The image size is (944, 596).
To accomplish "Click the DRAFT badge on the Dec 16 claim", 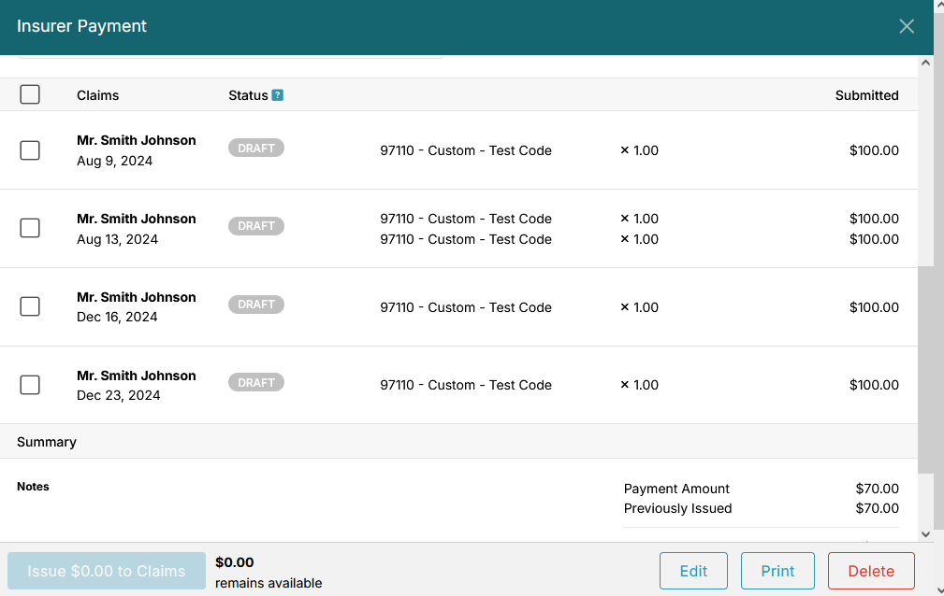I will tap(255, 304).
